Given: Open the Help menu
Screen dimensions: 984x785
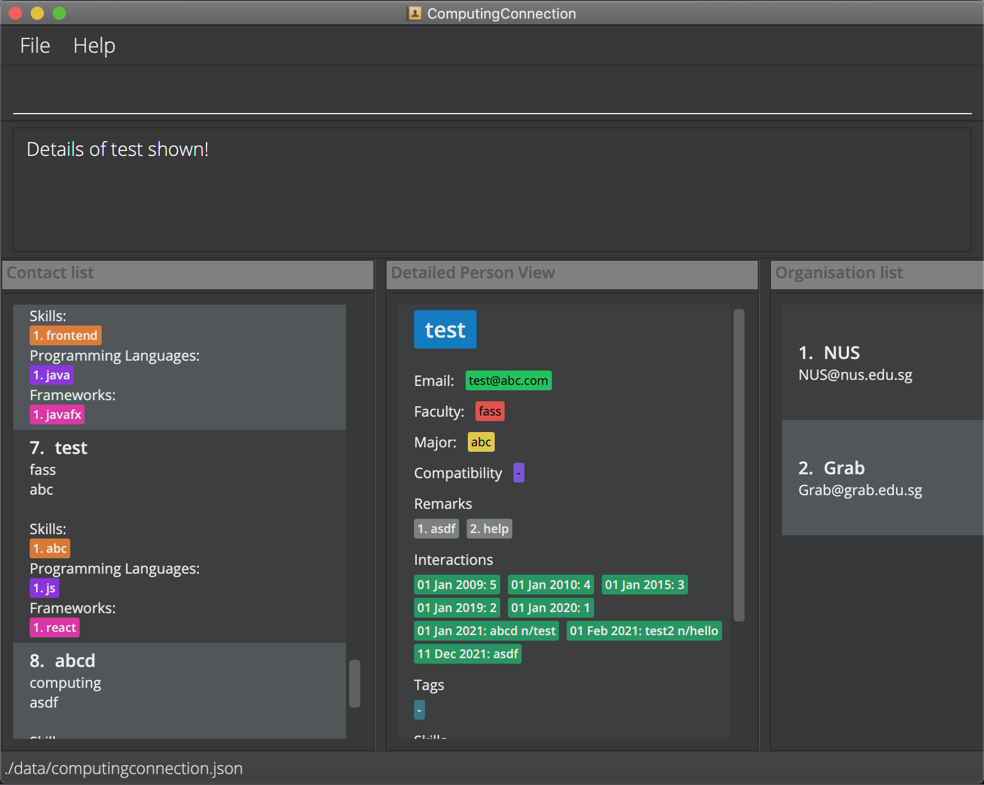Looking at the screenshot, I should click(94, 46).
